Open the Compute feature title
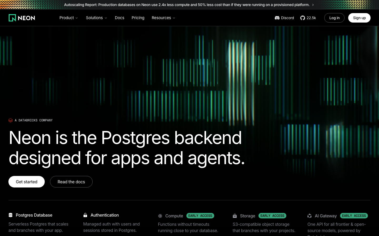The height and width of the screenshot is (236, 379). 174,216
